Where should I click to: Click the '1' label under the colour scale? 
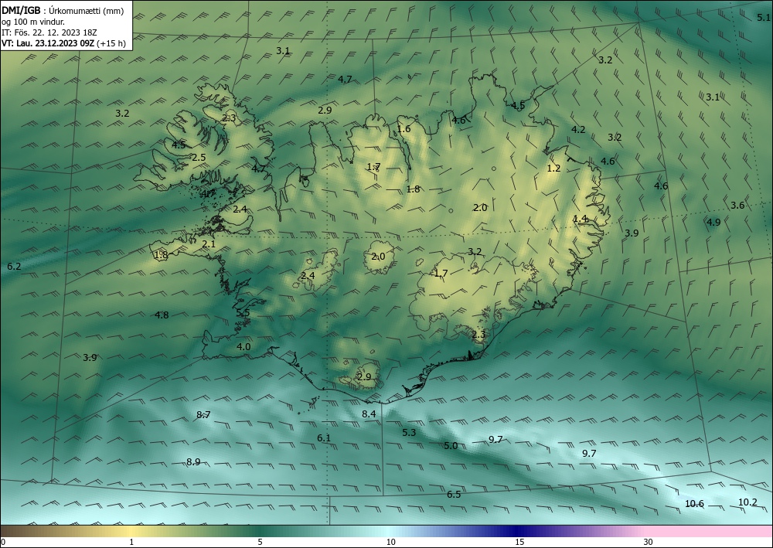[x=131, y=543]
